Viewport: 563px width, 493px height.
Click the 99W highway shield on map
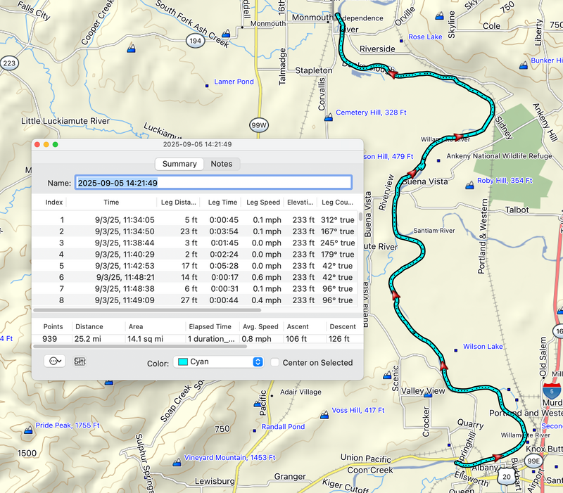(x=259, y=125)
